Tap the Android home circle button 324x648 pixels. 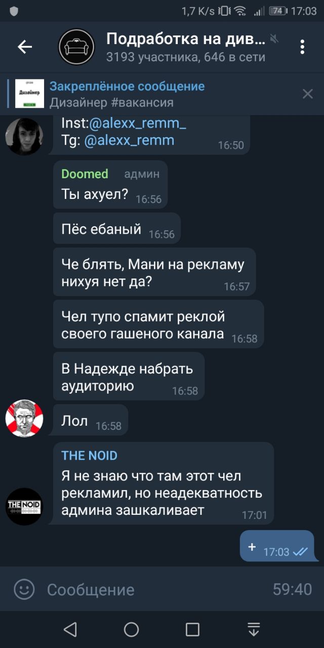click(132, 629)
